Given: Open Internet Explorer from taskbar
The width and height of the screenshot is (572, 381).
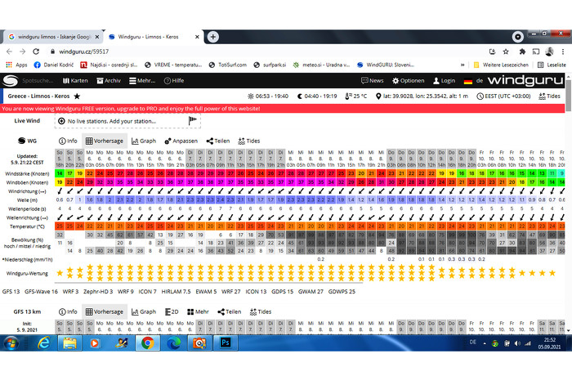Looking at the screenshot, I should (43, 343).
